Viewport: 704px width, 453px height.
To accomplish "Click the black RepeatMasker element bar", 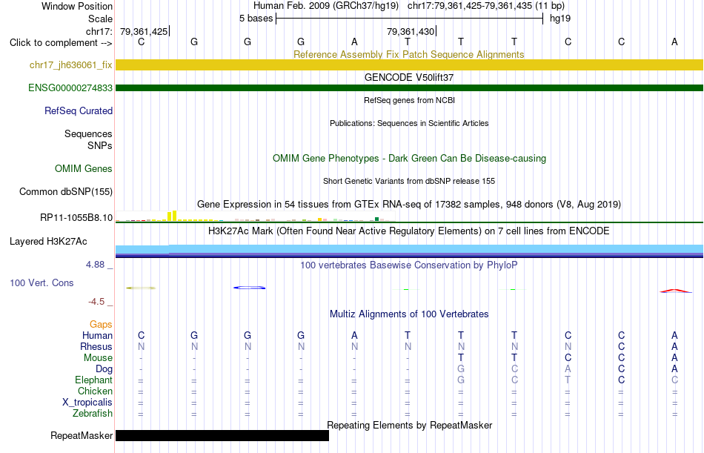I will coord(222,435).
